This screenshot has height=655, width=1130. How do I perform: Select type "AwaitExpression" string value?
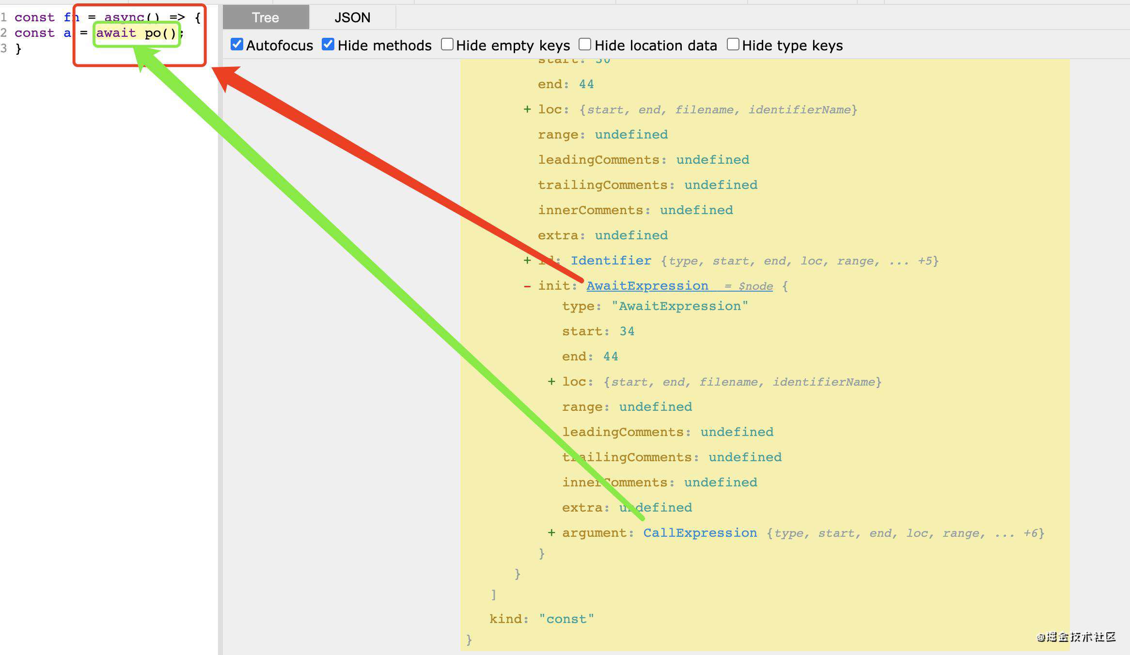679,306
